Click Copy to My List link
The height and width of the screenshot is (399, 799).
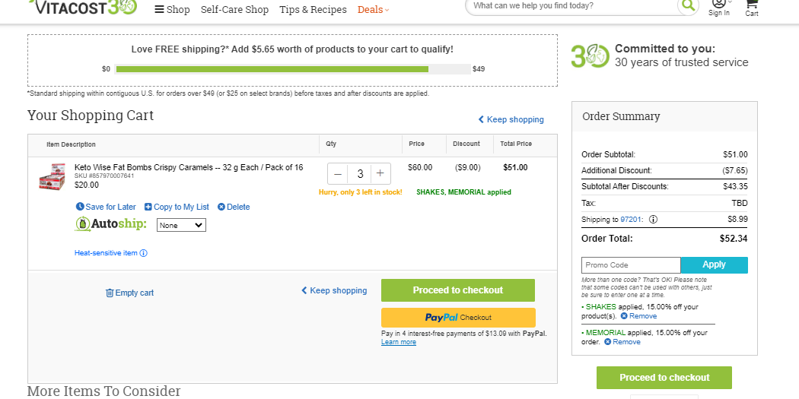[177, 207]
